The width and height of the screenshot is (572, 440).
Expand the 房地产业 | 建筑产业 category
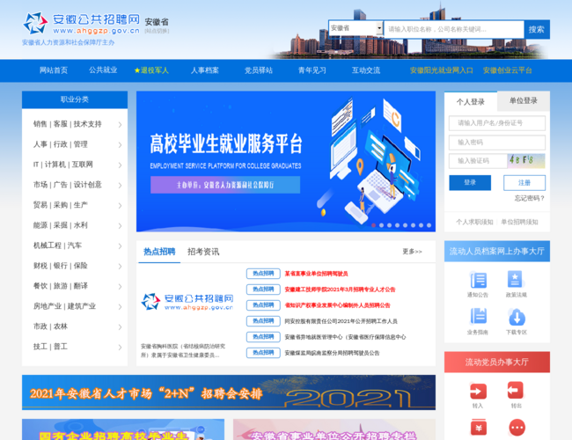pyautogui.click(x=75, y=306)
